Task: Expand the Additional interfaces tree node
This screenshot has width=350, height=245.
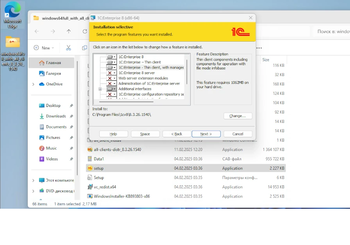Action: coord(100,89)
